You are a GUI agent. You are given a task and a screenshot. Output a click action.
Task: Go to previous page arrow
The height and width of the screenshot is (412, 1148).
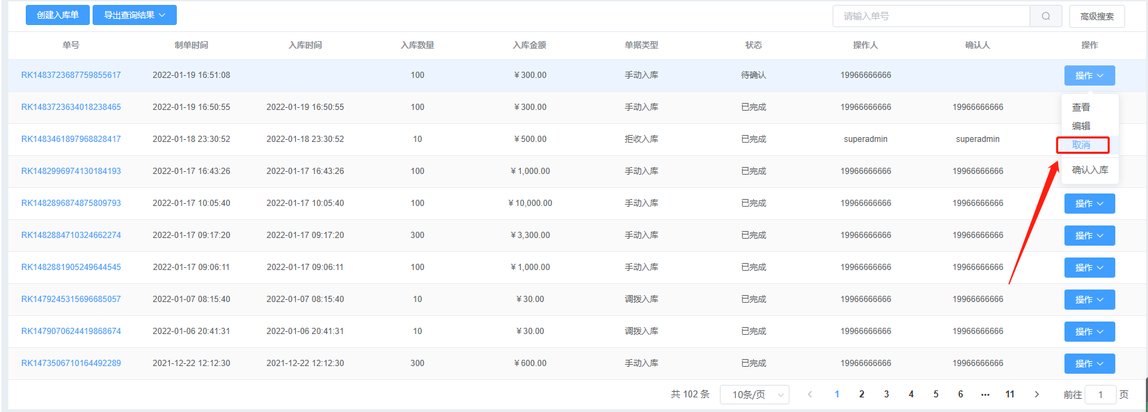click(810, 395)
